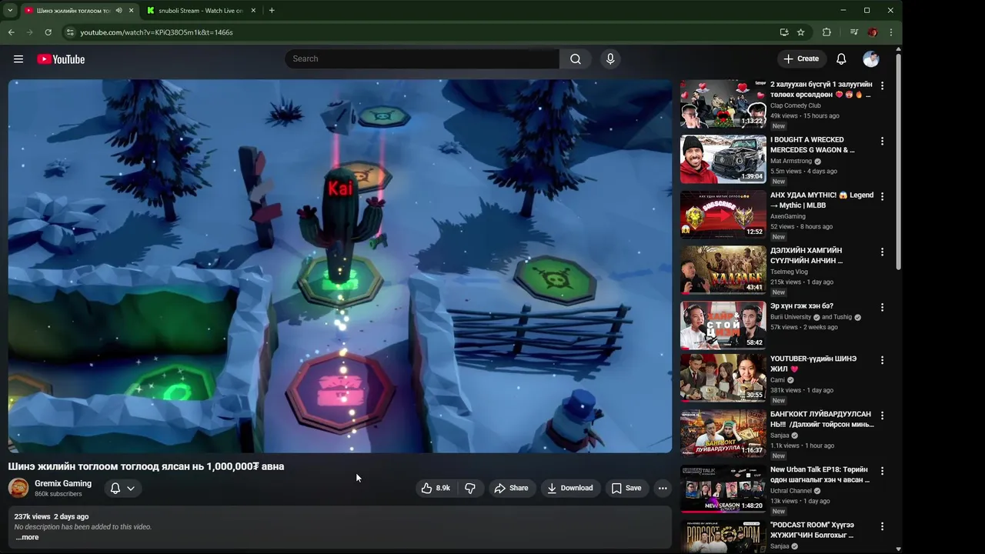This screenshot has height=554, width=985.
Task: Close the YouTube tab
Action: coord(131,11)
